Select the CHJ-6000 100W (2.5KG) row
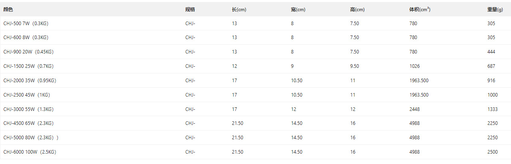Screen dimensions: 511x164 (x=255, y=152)
